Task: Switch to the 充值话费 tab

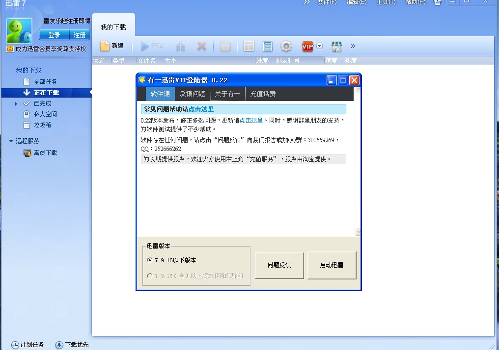Action: click(263, 94)
